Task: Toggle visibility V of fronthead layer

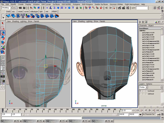Action: tap(140, 91)
